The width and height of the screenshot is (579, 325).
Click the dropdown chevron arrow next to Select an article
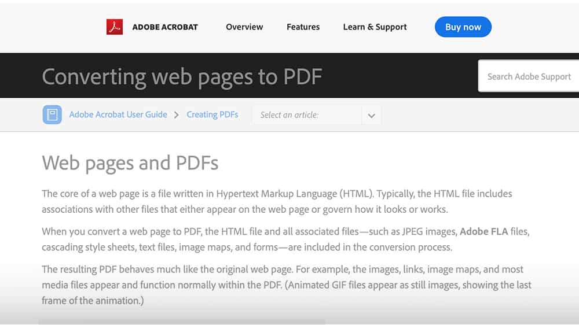click(372, 116)
